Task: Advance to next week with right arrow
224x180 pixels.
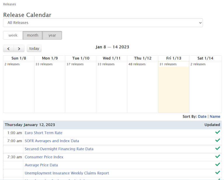Action: (19, 48)
